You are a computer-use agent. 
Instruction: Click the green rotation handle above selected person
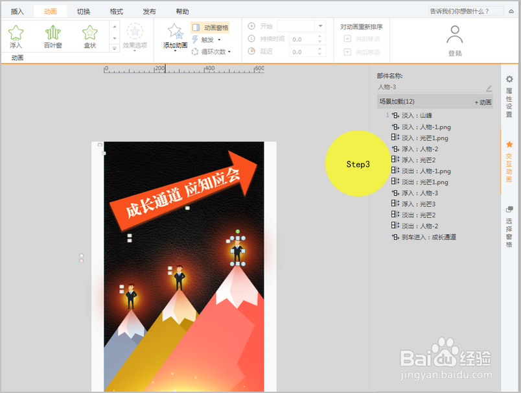(238, 232)
